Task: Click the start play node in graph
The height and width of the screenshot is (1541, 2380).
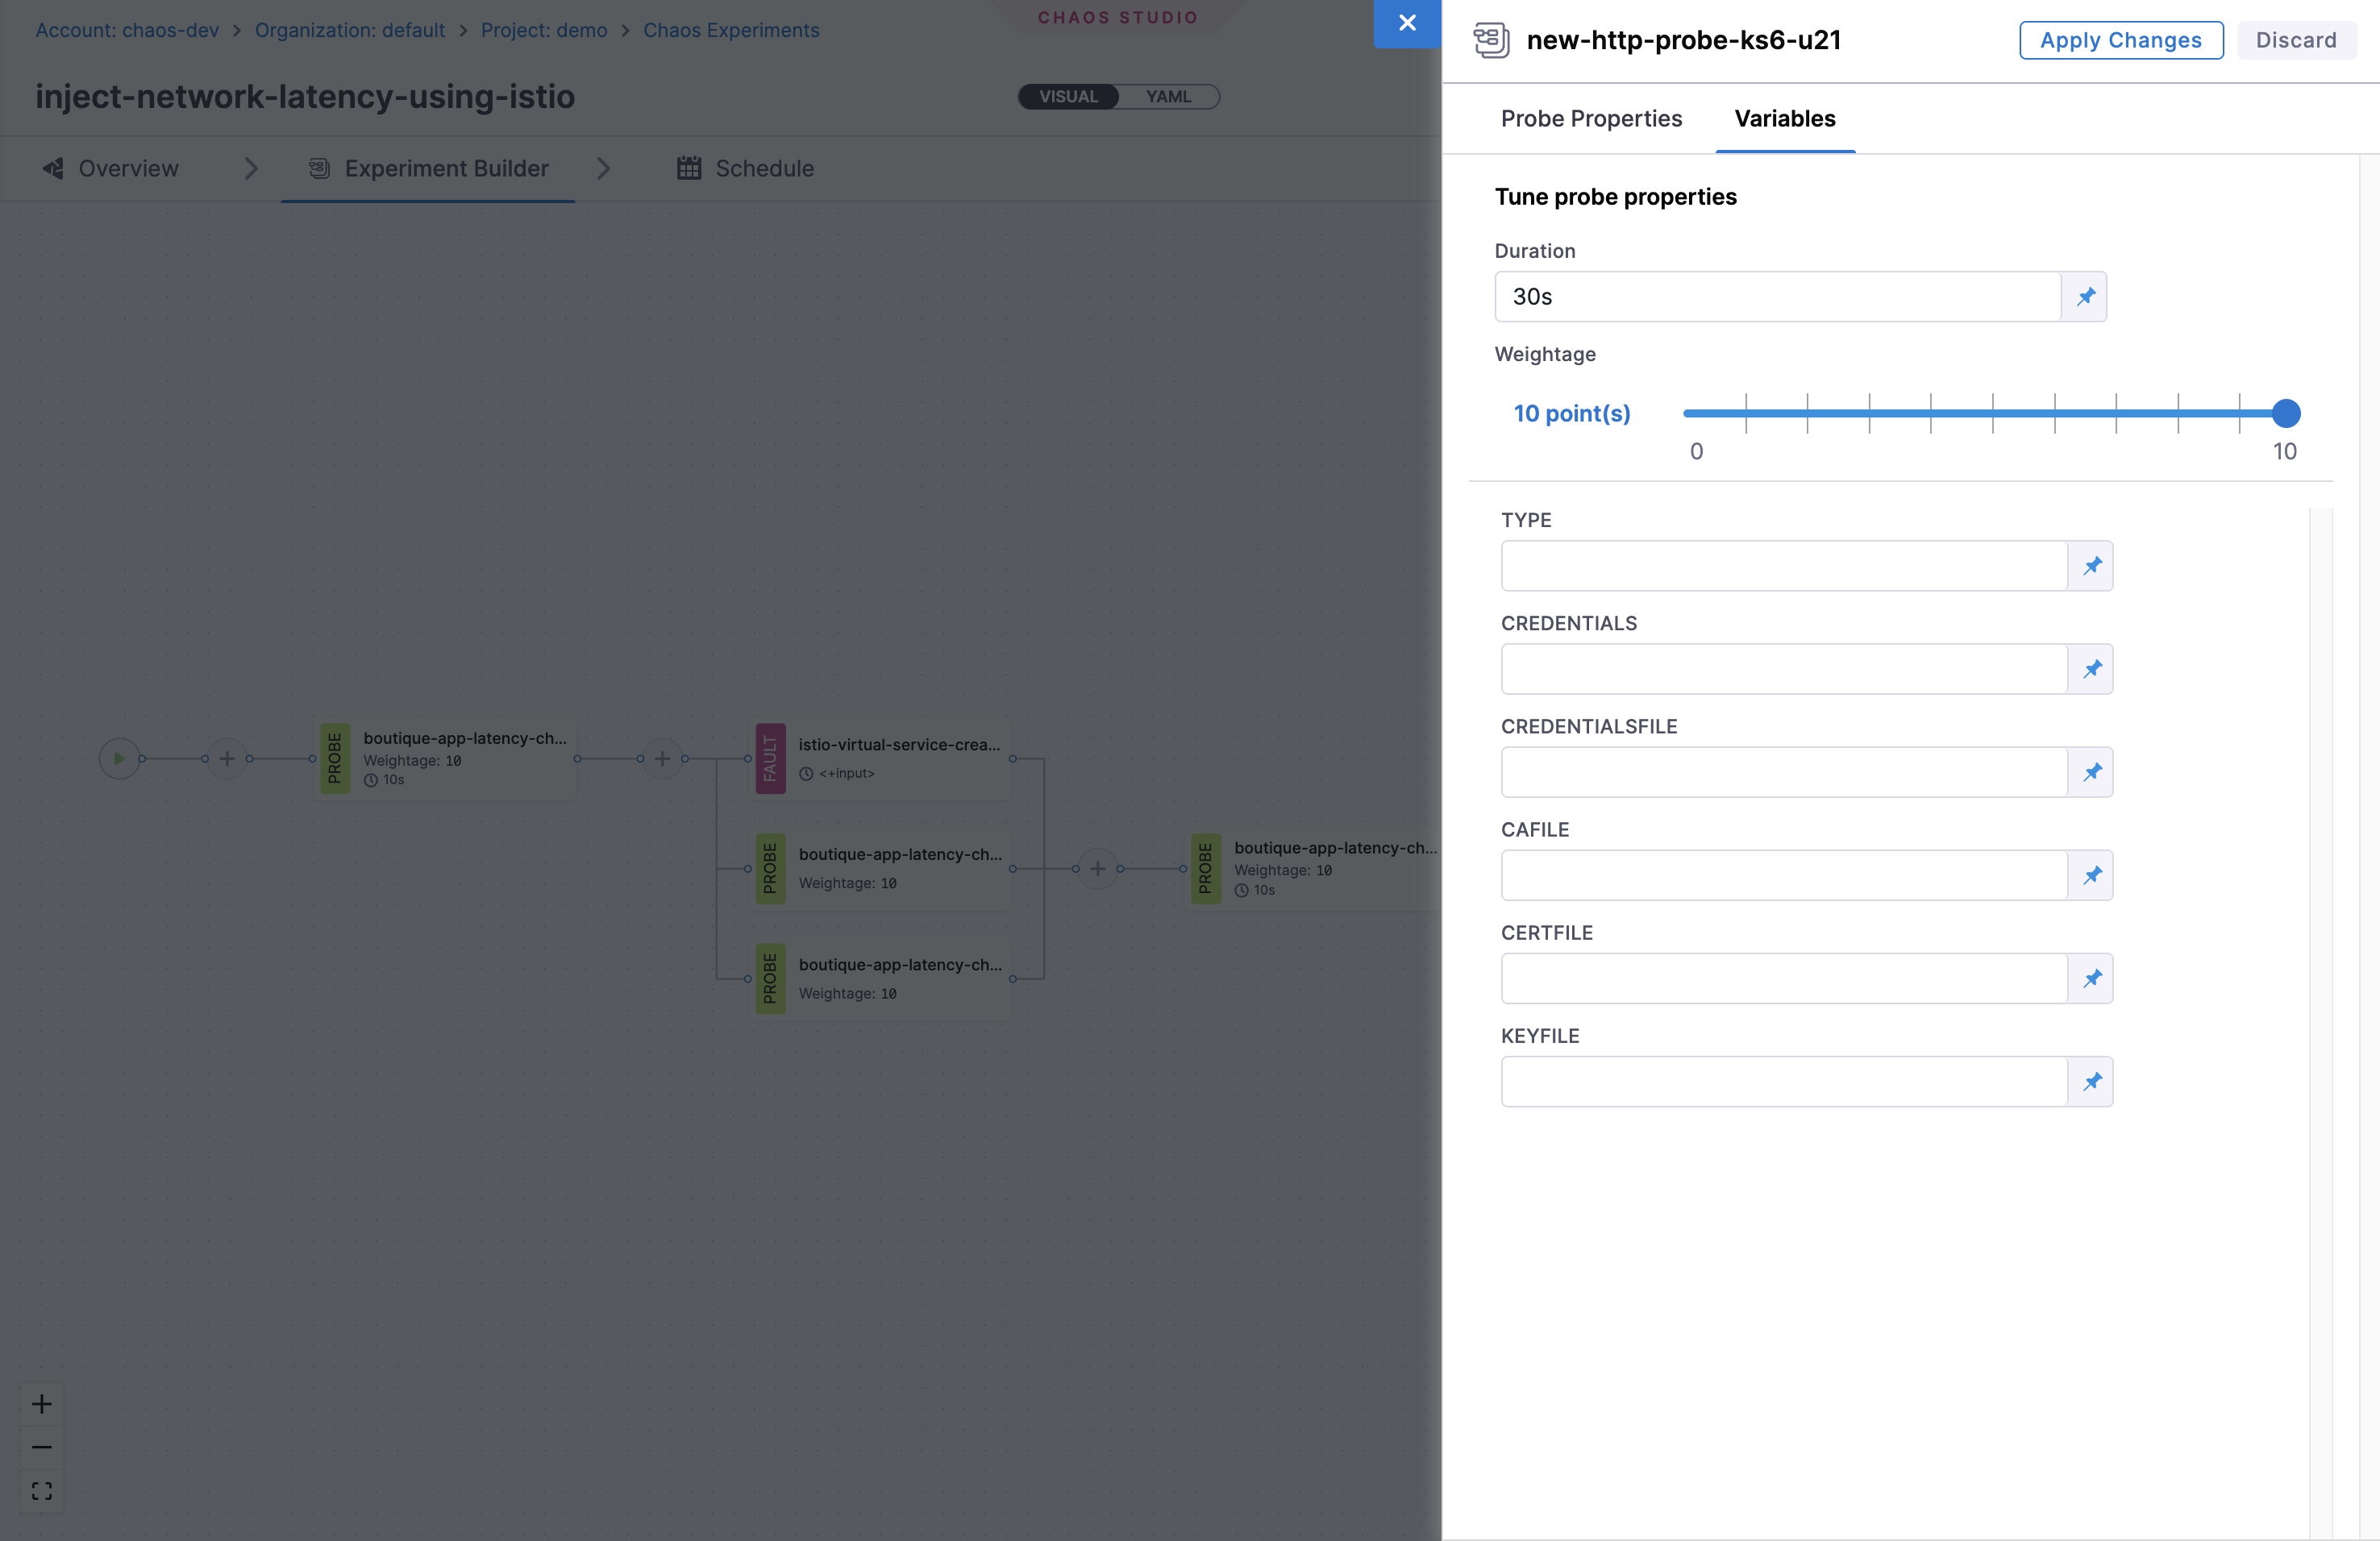Action: coord(119,758)
